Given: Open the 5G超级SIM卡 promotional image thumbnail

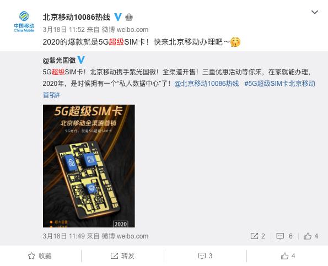Looking at the screenshot, I should tap(89, 166).
